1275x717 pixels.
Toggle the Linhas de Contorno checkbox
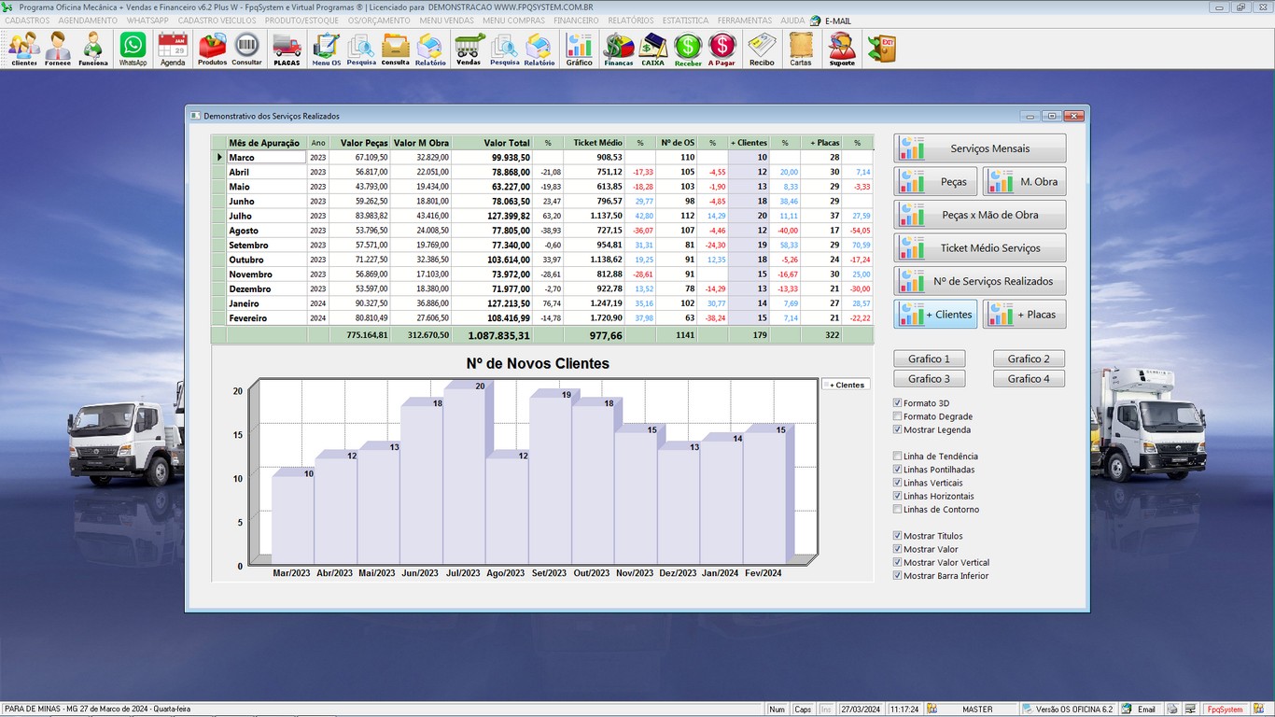point(898,510)
